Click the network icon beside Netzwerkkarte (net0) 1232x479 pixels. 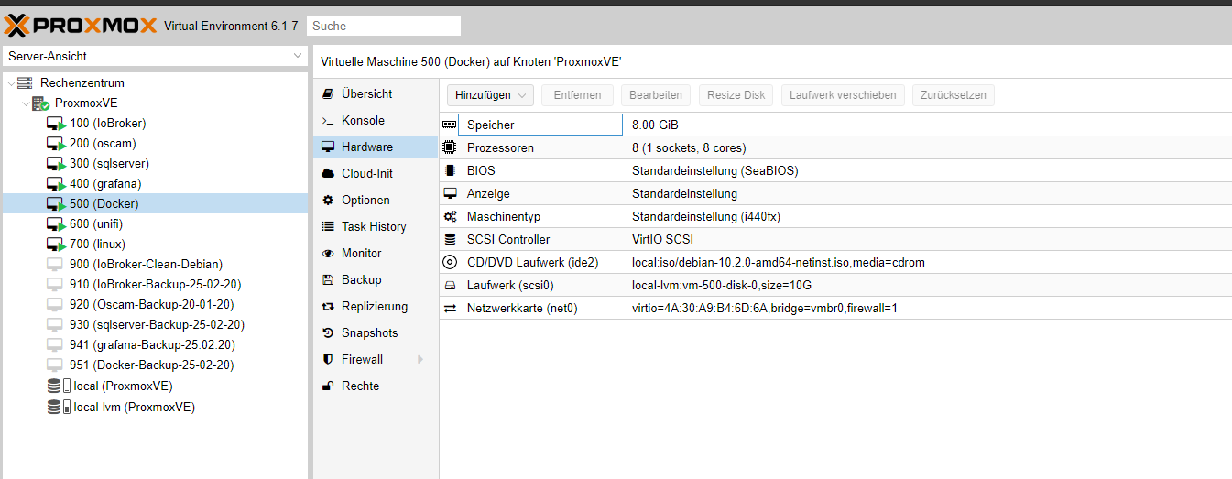click(x=450, y=309)
